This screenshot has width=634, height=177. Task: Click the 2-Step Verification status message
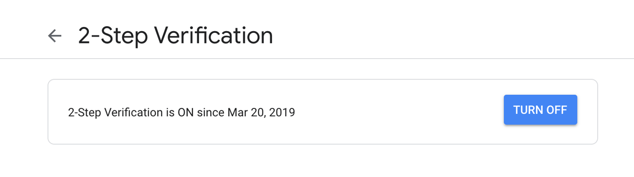click(x=181, y=113)
